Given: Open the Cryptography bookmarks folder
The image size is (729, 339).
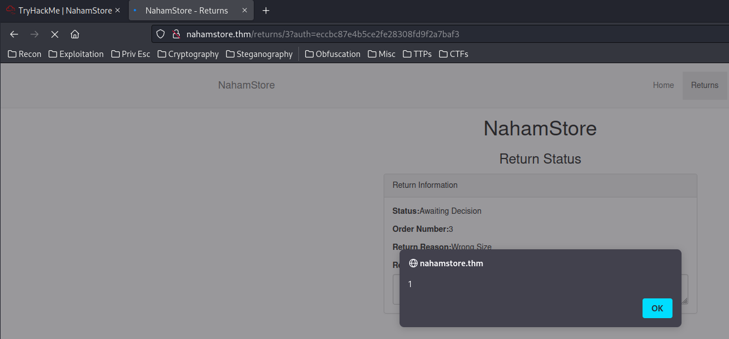Looking at the screenshot, I should point(188,54).
